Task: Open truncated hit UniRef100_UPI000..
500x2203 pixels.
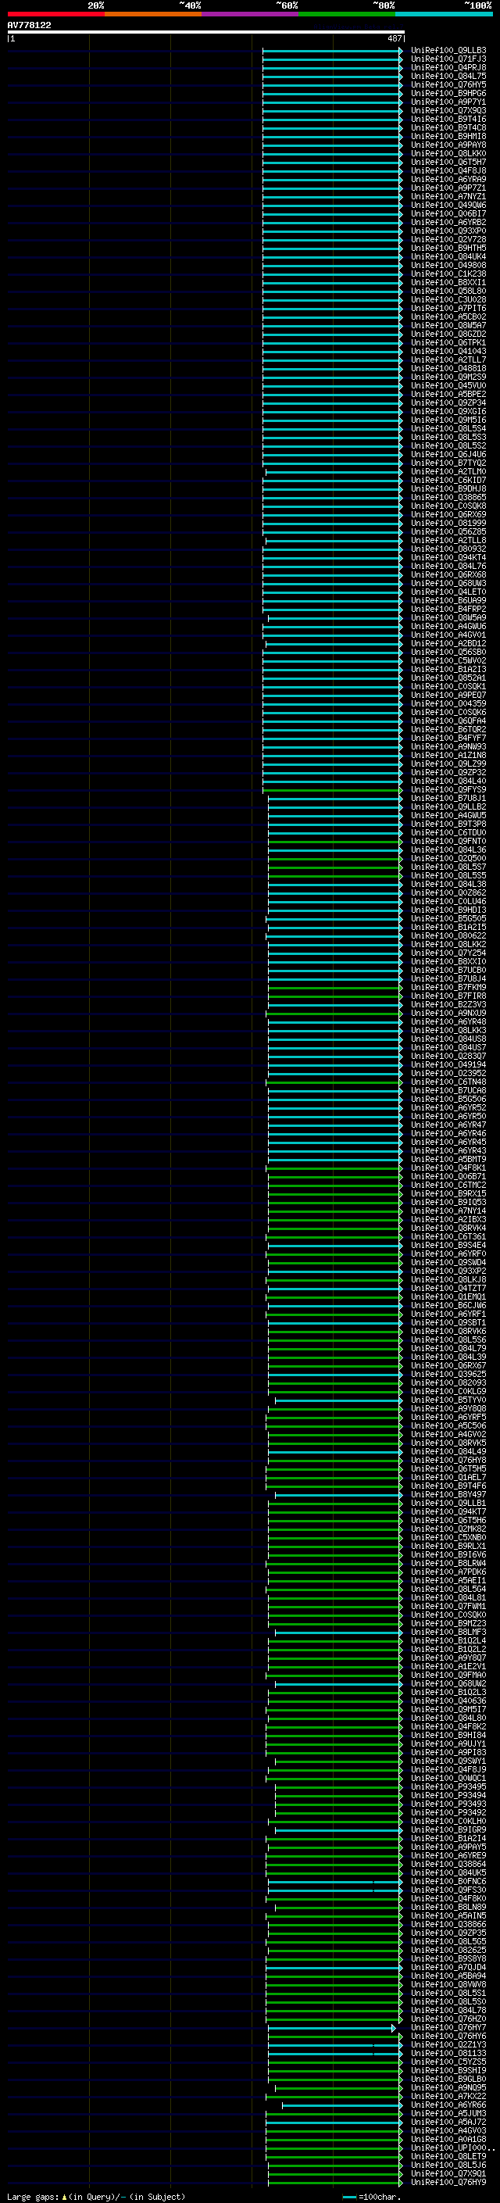Action: pos(453,2148)
